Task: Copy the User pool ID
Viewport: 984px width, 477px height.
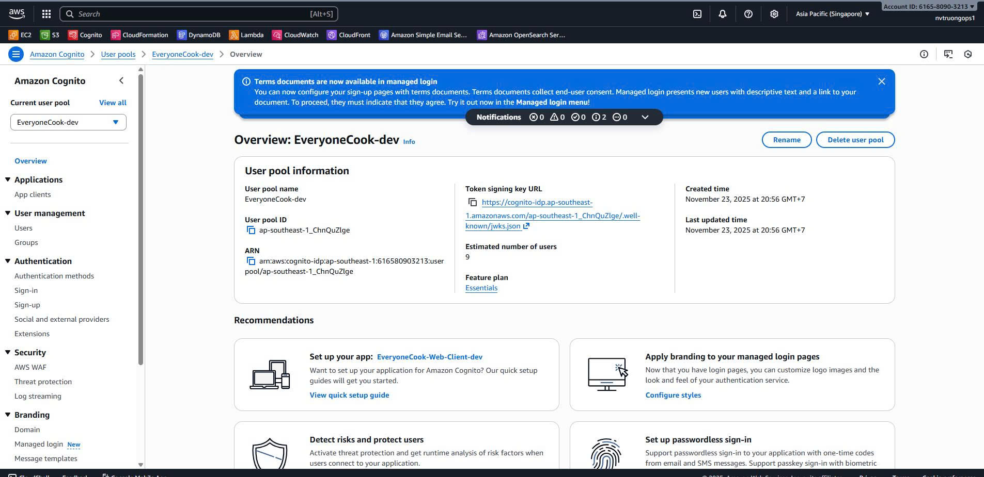Action: [251, 230]
